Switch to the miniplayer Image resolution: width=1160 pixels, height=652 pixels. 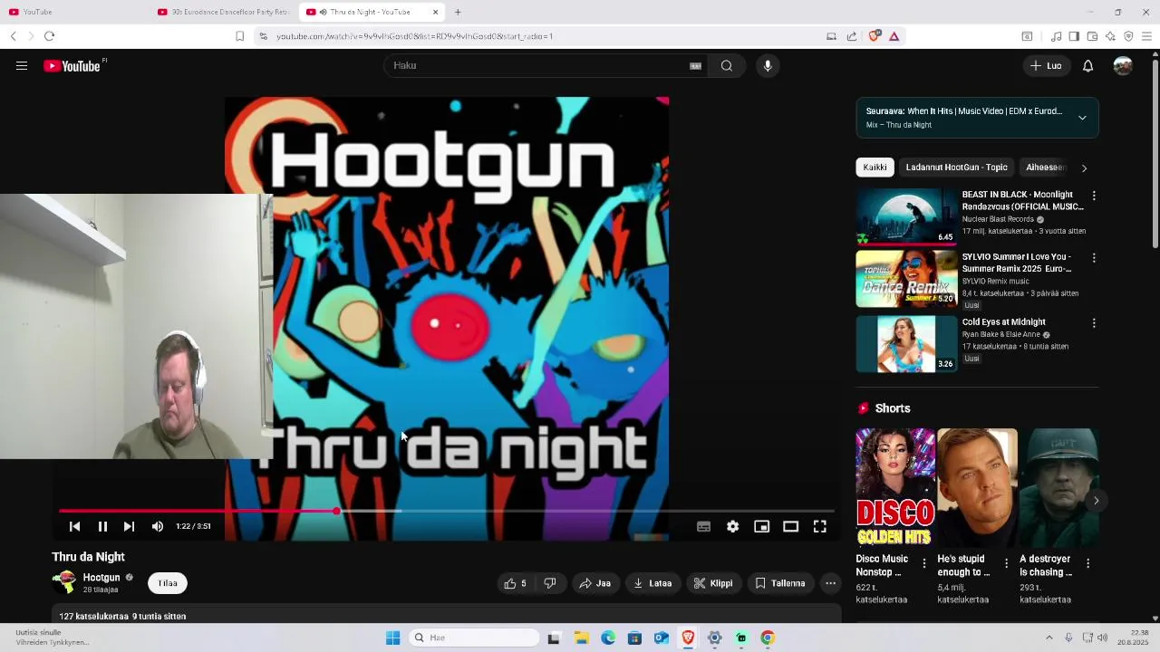(x=761, y=526)
